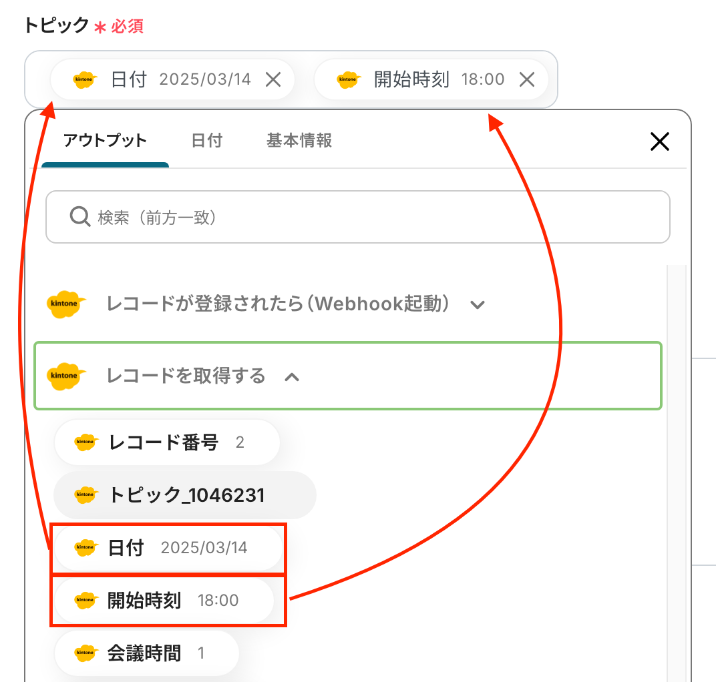Select the トピック_1046231 output item
The image size is (716, 682).
coord(185,495)
